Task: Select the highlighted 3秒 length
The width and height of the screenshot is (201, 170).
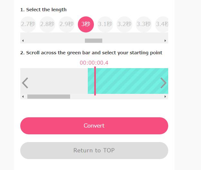Action: (86, 24)
